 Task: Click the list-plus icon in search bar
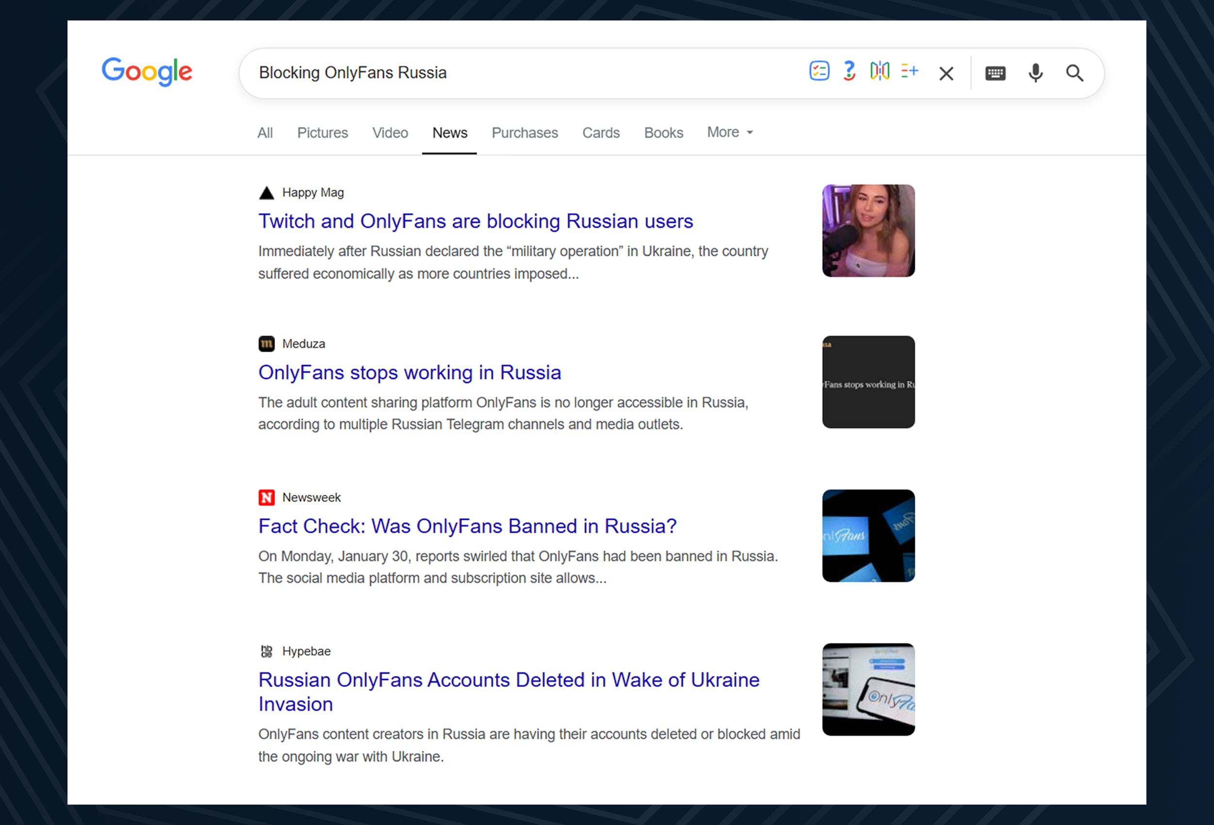click(x=910, y=71)
